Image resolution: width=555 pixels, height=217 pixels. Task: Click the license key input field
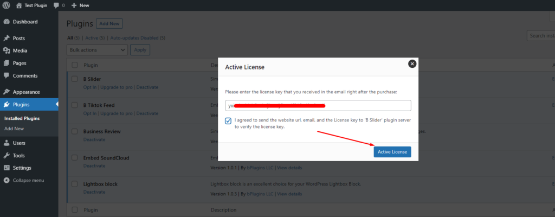point(318,106)
